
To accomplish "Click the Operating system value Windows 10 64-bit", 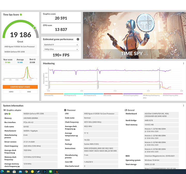I will (161, 160).
